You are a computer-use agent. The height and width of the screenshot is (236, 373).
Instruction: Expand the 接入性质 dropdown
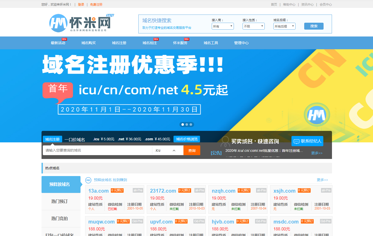[x=254, y=26]
